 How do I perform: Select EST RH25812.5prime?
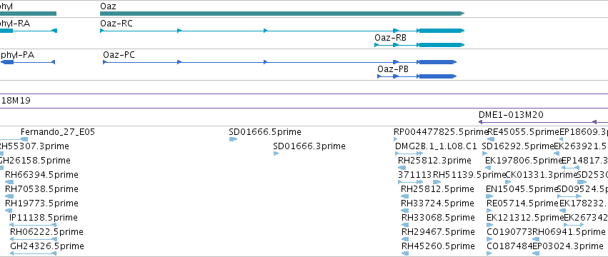[437, 189]
